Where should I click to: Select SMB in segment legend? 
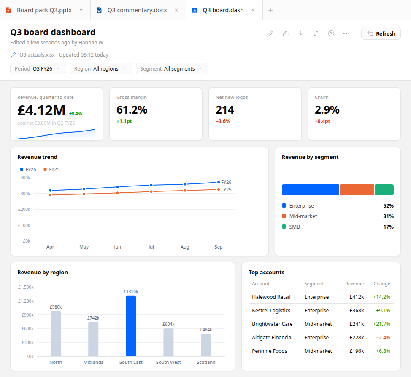338,227
